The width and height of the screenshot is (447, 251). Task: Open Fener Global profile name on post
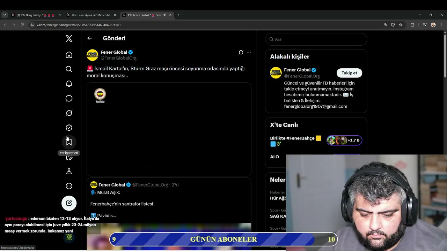tap(114, 52)
